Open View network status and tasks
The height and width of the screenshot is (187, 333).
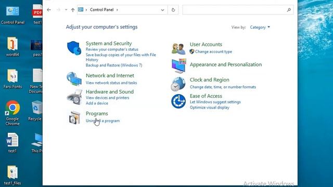click(x=111, y=83)
